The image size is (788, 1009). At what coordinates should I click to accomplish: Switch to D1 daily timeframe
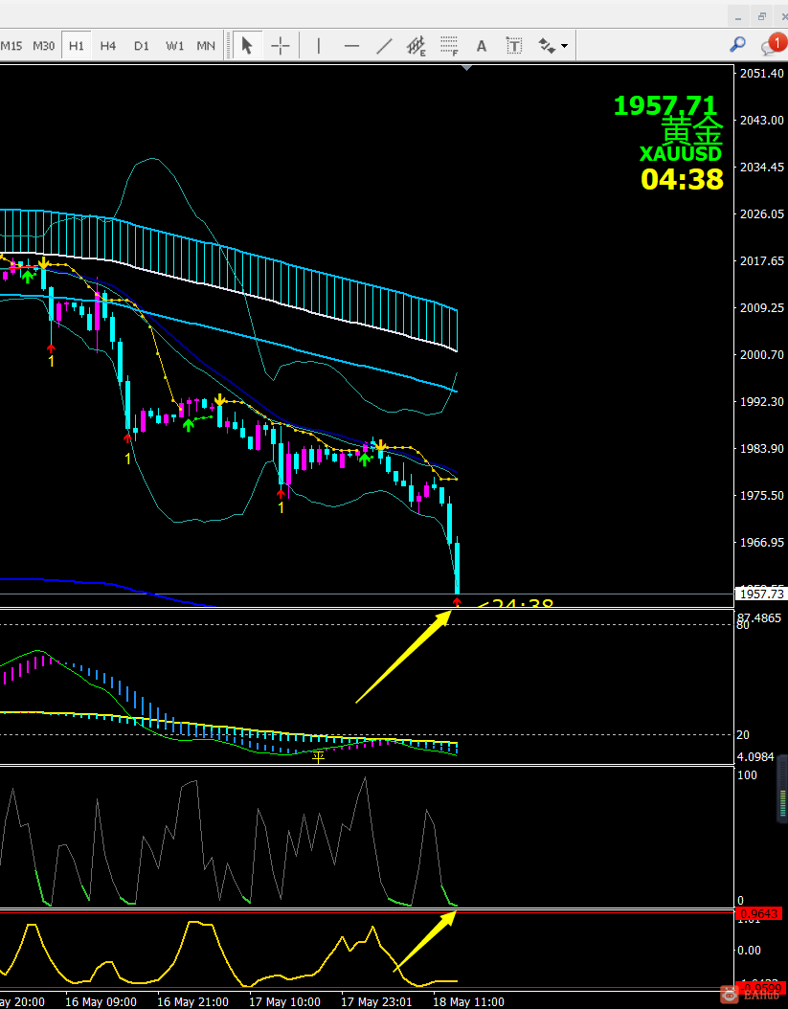click(x=141, y=46)
